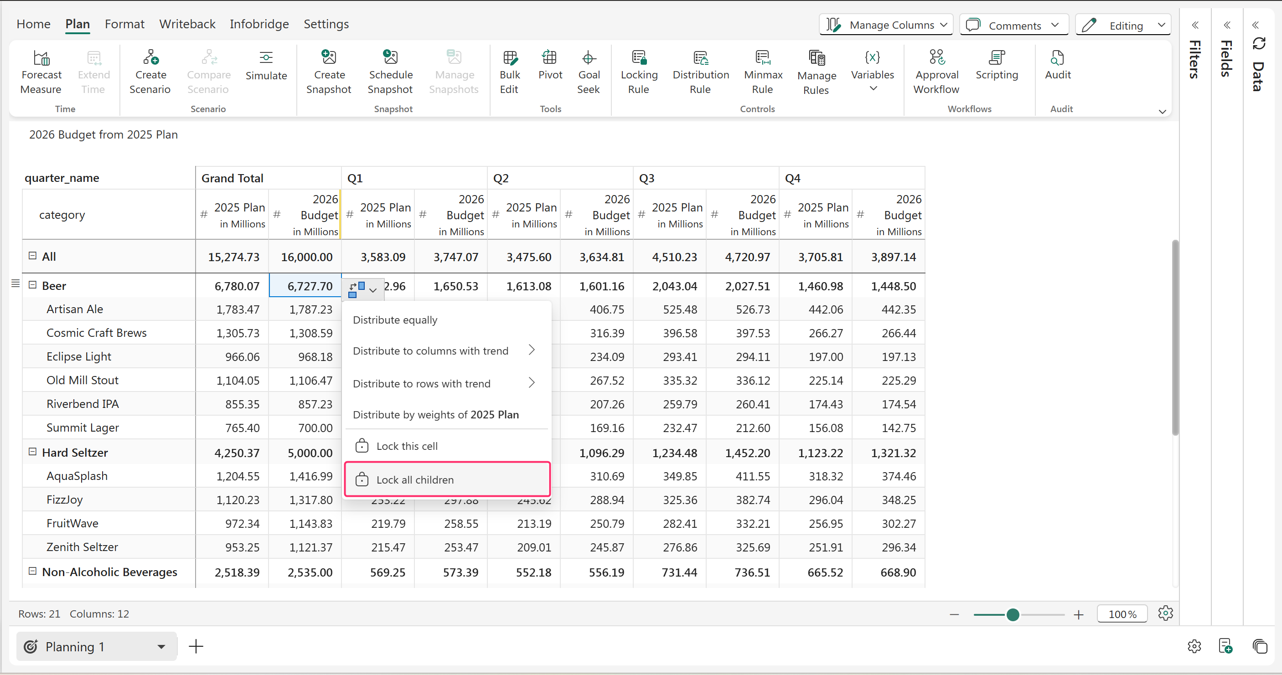Open the Planning 1 sheet dropdown
Screen dimensions: 1282x675
point(161,647)
